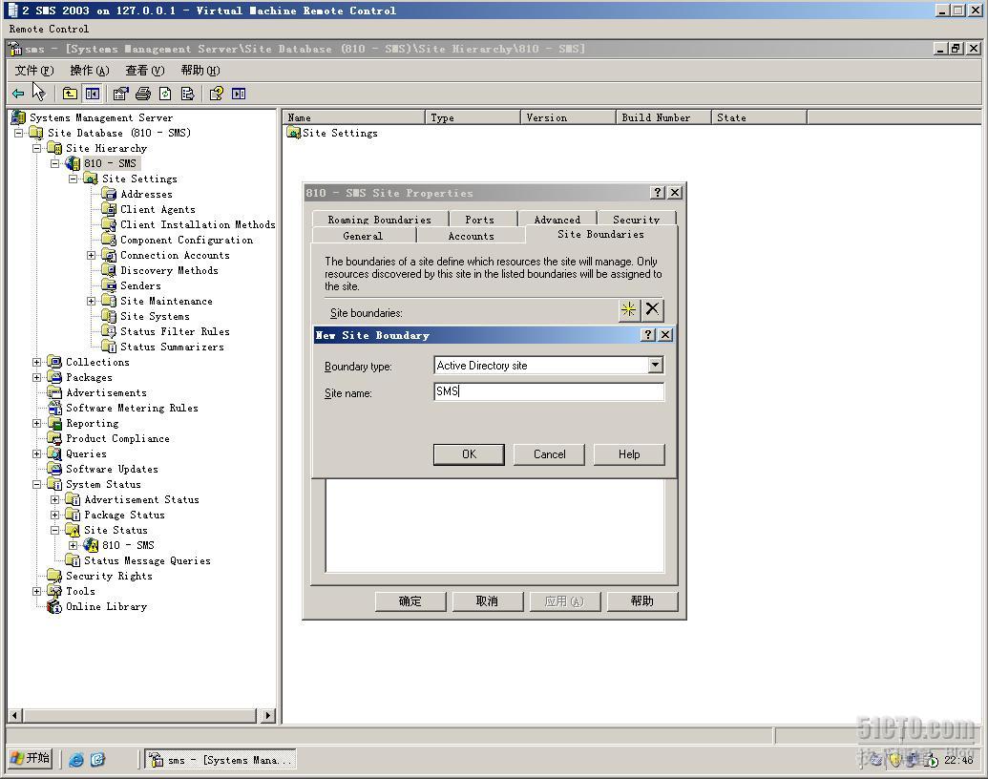988x779 pixels.
Task: Click 帮助 in Site Properties dialog
Action: pyautogui.click(x=642, y=601)
